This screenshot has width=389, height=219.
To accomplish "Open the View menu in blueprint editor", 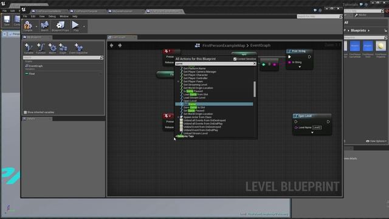I will click(x=42, y=16).
